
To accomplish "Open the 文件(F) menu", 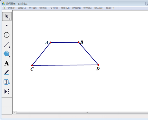I will (x=11, y=8).
